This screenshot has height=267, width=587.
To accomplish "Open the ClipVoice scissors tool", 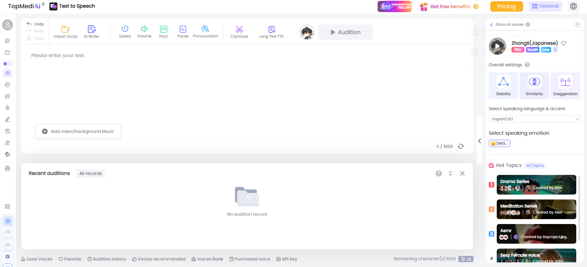I will click(239, 32).
